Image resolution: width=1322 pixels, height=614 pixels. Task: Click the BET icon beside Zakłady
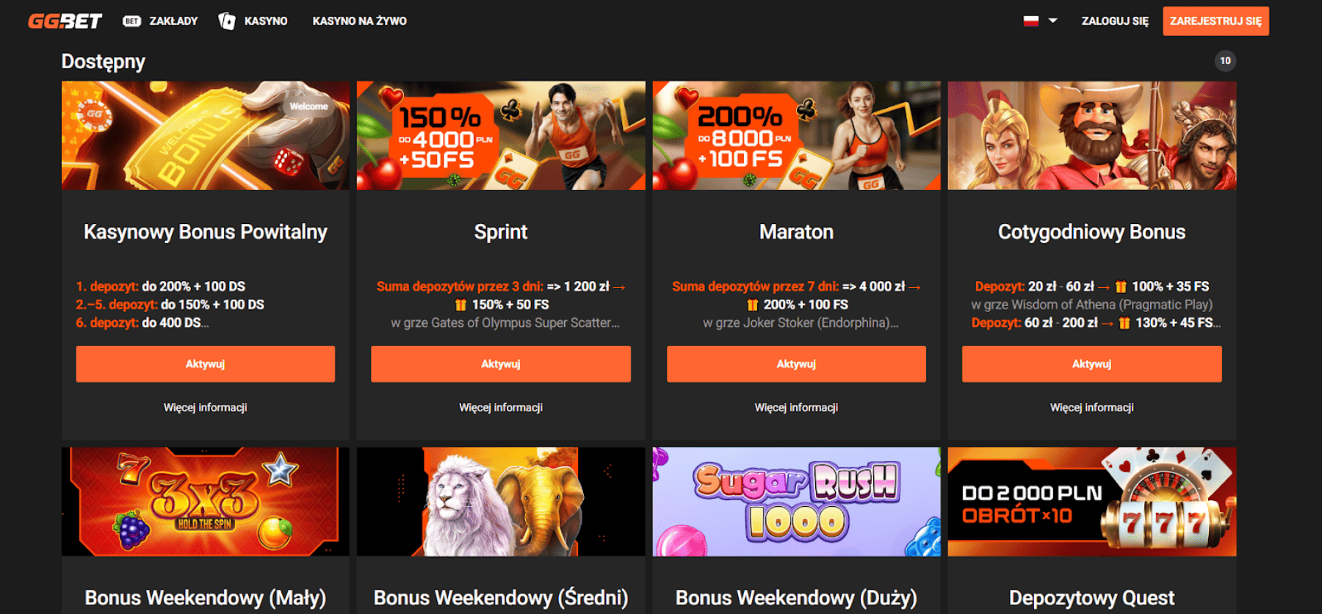pyautogui.click(x=132, y=21)
